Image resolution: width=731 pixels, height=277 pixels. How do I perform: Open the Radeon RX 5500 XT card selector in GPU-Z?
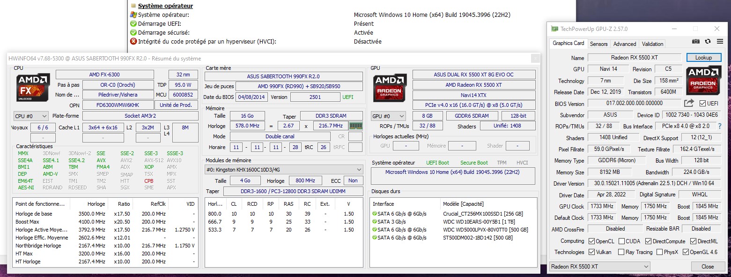click(599, 267)
